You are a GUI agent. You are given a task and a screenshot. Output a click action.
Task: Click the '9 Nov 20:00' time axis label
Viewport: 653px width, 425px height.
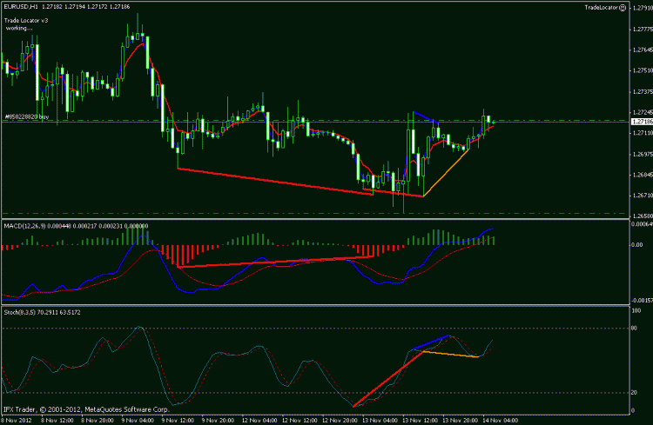218,420
